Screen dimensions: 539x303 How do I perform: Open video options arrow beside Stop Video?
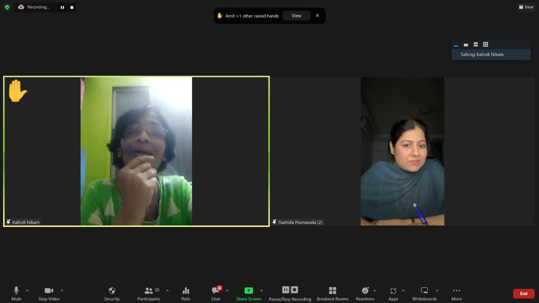(x=62, y=290)
